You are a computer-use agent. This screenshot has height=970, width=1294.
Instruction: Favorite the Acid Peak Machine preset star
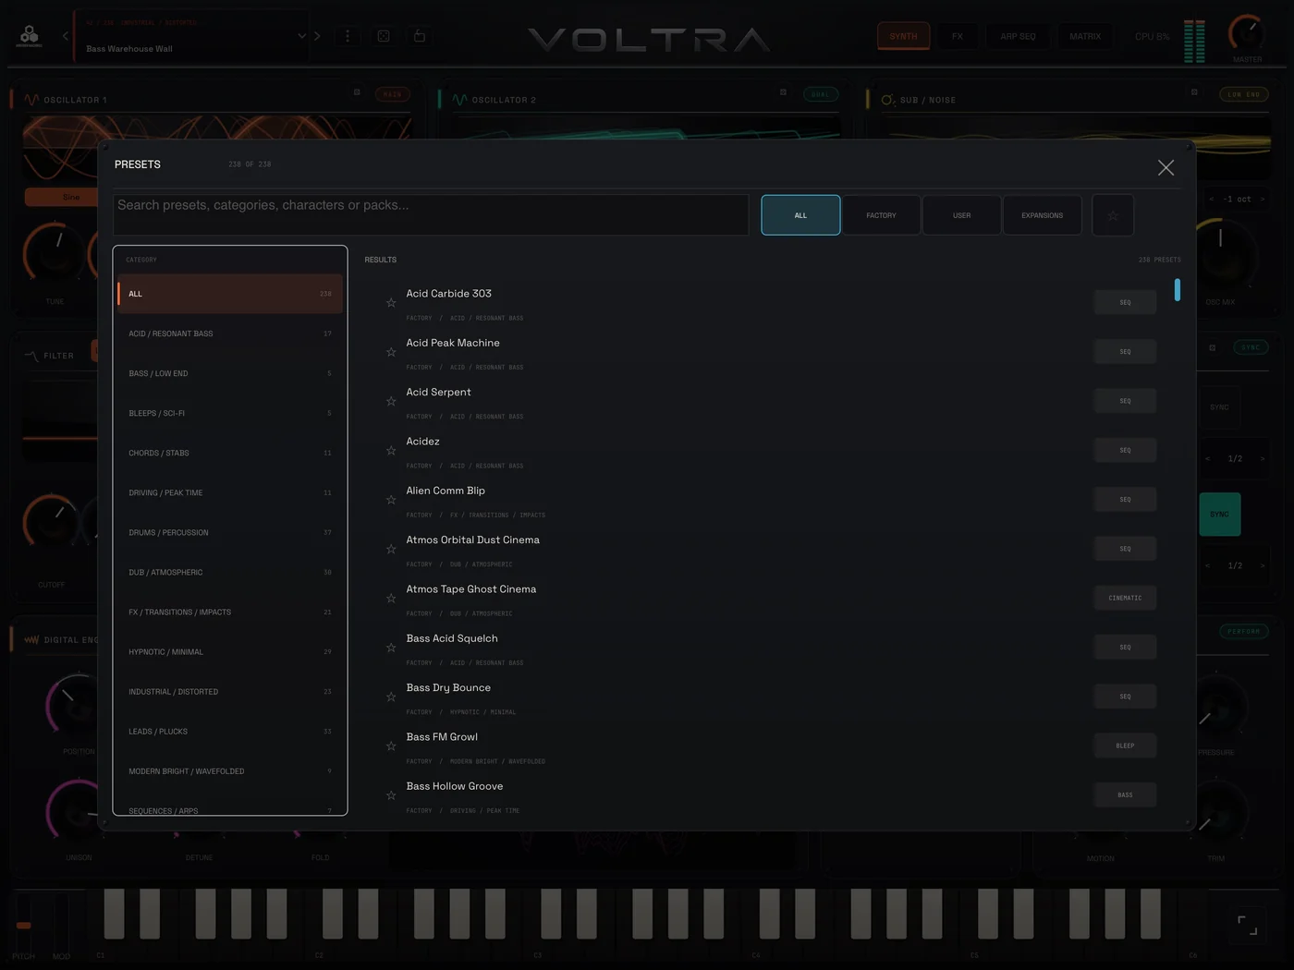coord(391,352)
